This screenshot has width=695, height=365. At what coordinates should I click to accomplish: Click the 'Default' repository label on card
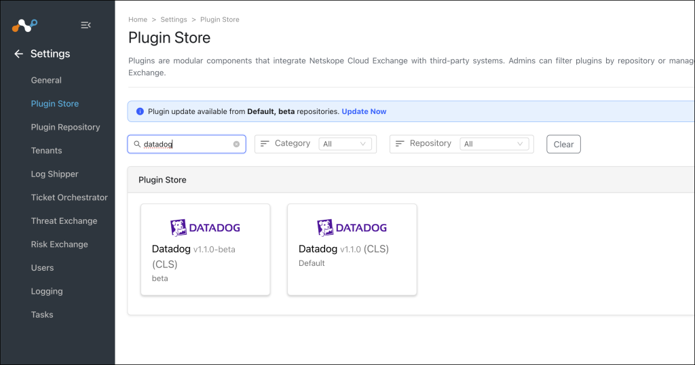(x=312, y=263)
